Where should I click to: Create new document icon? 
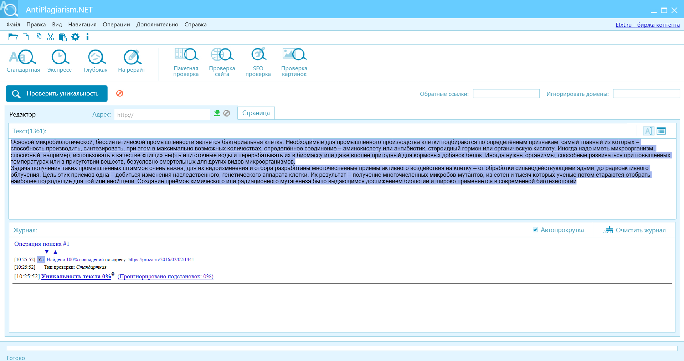26,37
